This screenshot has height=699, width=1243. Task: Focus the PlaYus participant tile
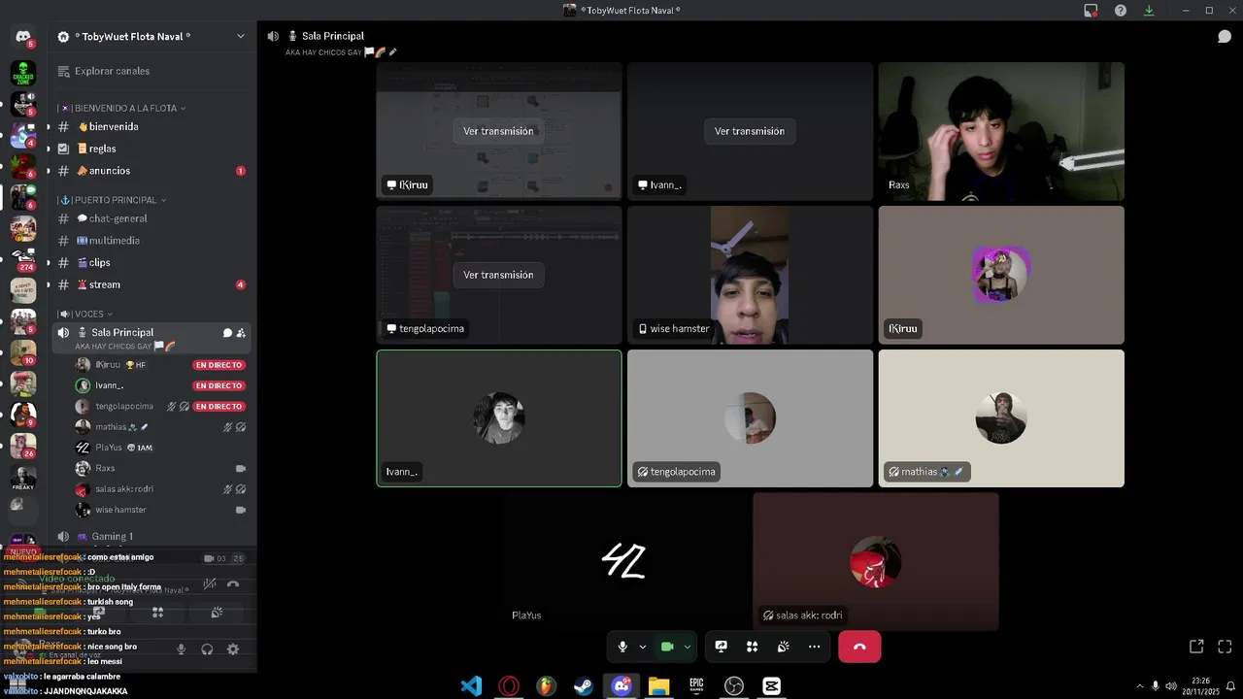(623, 562)
